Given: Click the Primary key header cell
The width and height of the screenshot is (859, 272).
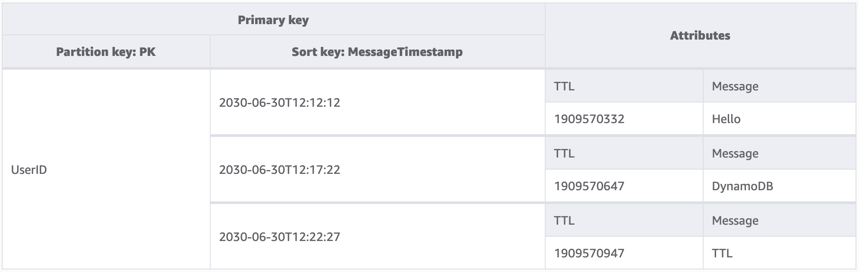Looking at the screenshot, I should pos(273,20).
